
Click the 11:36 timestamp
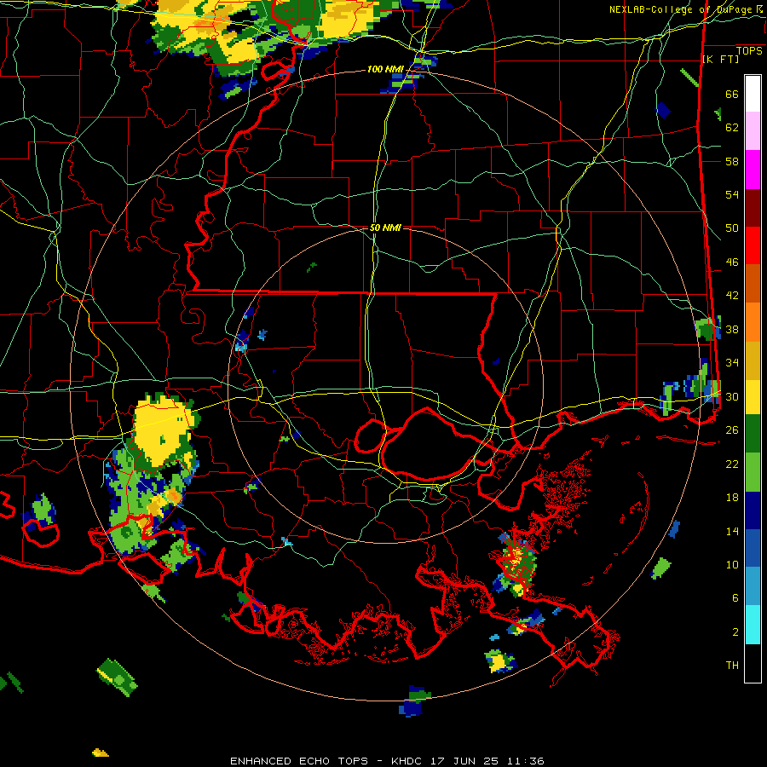[x=524, y=761]
